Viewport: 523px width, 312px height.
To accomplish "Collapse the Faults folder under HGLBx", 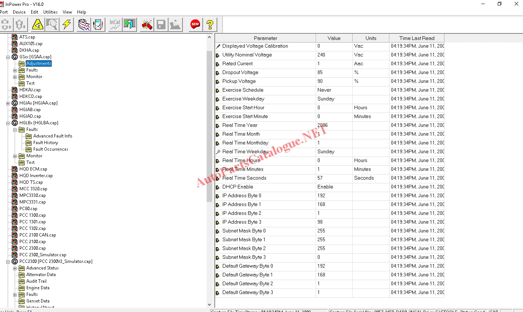I will [15, 130].
